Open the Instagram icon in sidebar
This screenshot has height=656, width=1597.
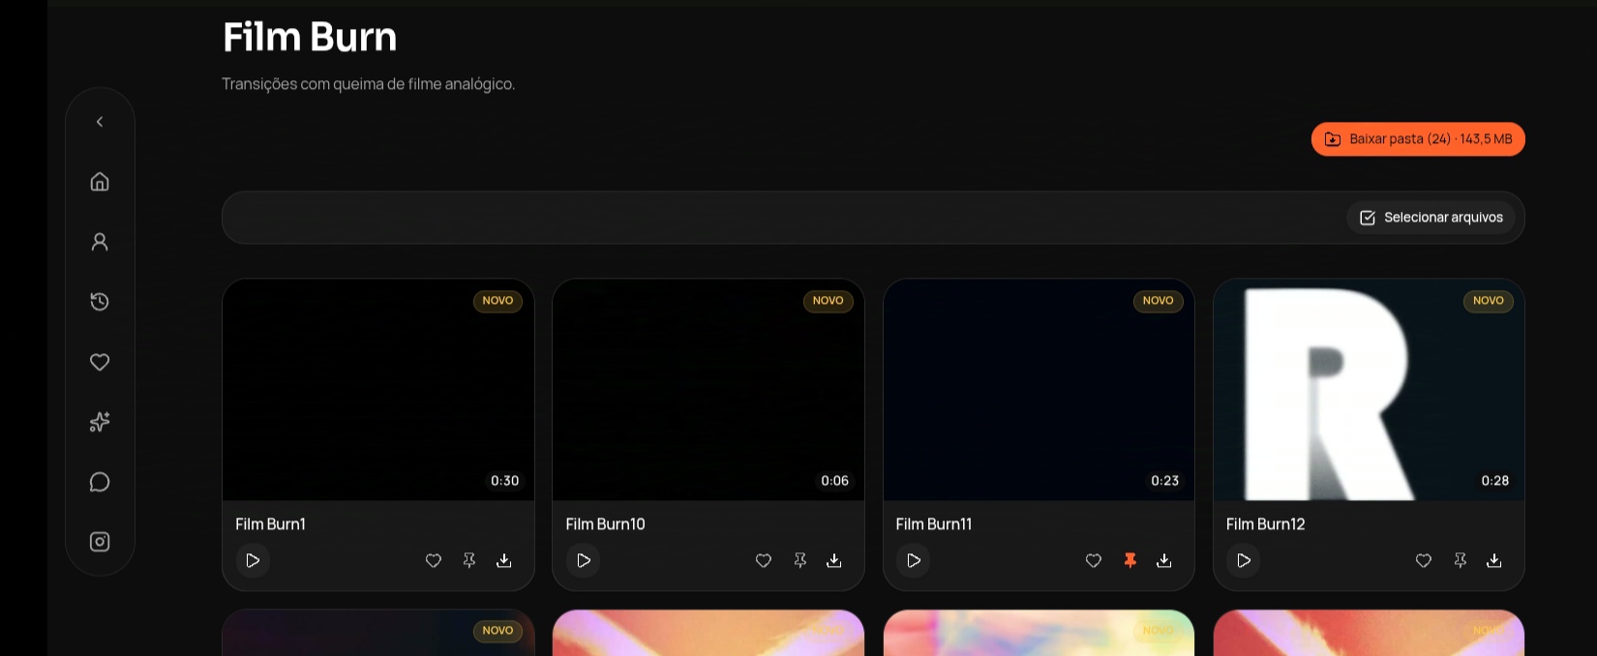(100, 542)
